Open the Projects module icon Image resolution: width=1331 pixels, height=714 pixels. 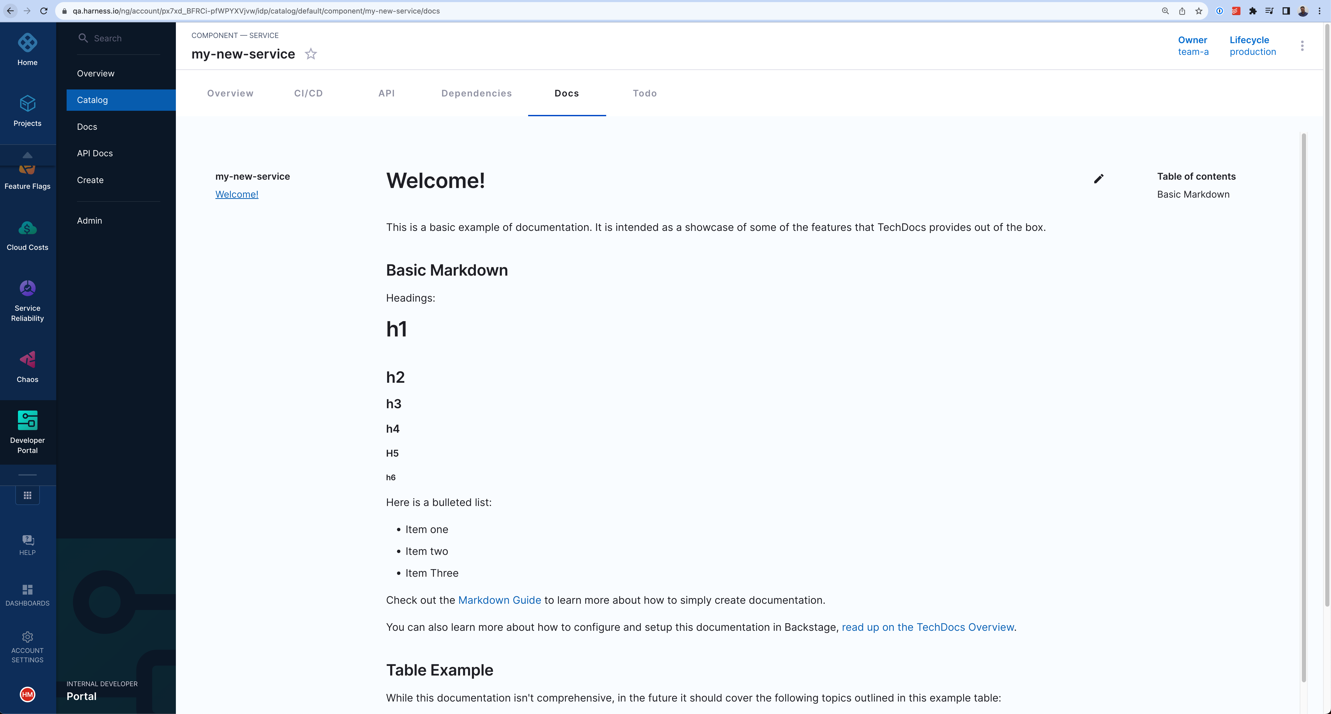[x=27, y=104]
